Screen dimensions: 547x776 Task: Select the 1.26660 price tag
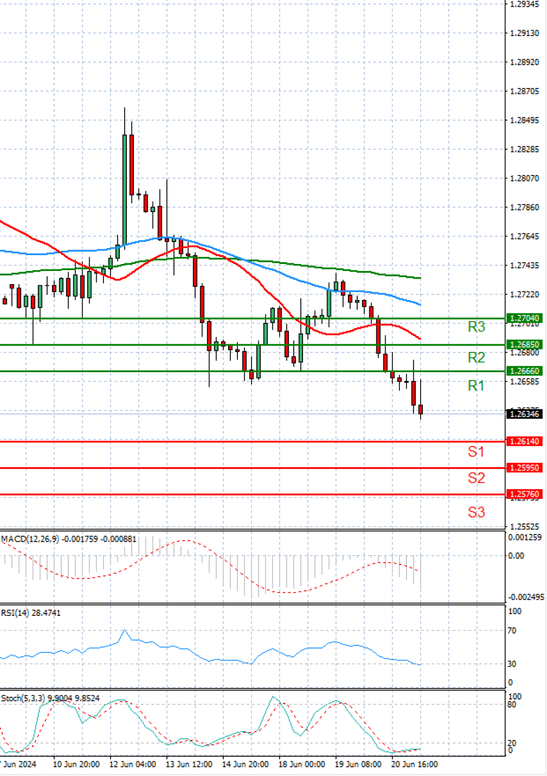524,371
